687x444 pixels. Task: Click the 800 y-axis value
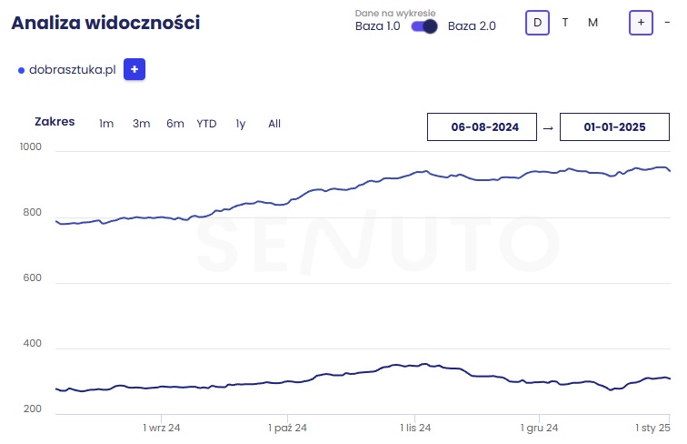(x=32, y=212)
